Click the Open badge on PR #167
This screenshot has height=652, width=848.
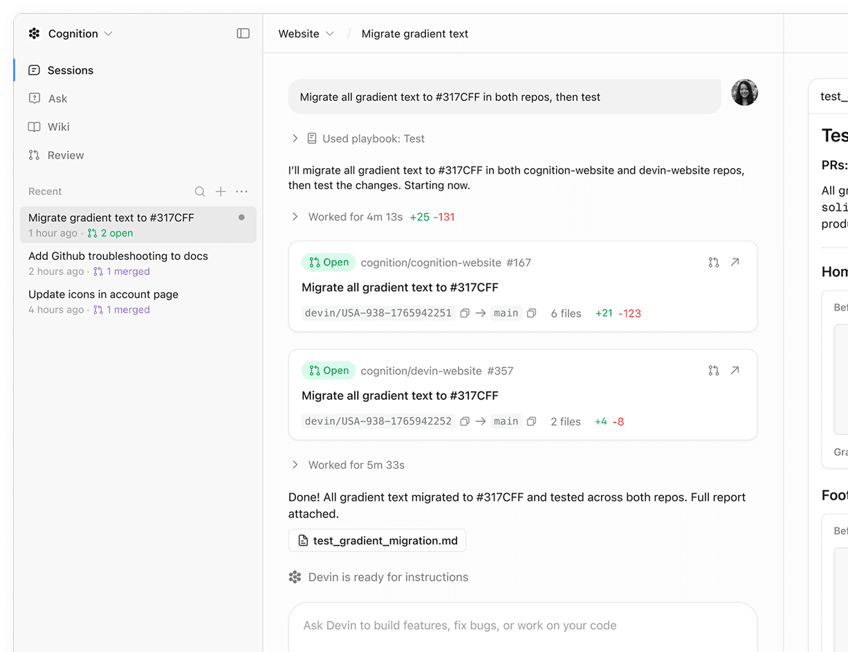point(329,262)
